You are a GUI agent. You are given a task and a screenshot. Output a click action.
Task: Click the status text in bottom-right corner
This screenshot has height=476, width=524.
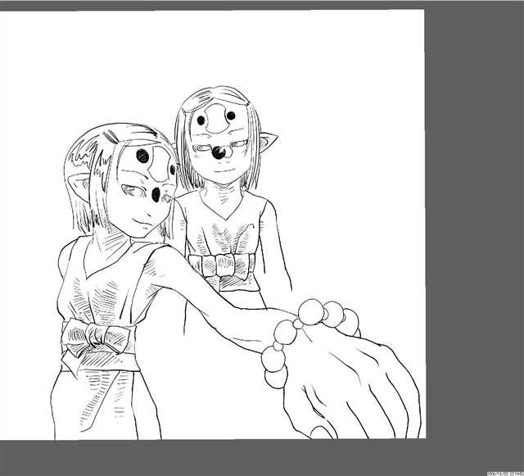504,473
